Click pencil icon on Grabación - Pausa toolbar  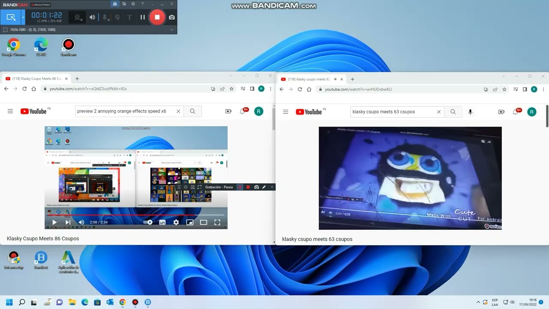click(x=264, y=187)
